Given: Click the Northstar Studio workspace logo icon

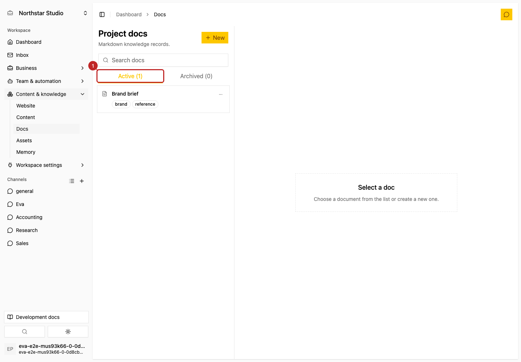Looking at the screenshot, I should pyautogui.click(x=10, y=13).
